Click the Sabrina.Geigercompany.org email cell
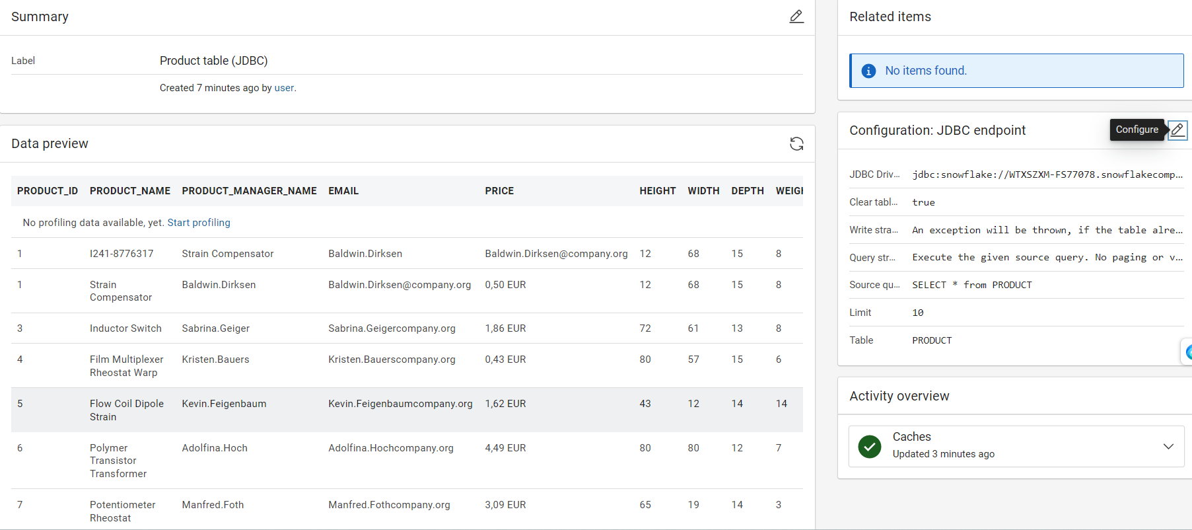1192x530 pixels. [392, 328]
